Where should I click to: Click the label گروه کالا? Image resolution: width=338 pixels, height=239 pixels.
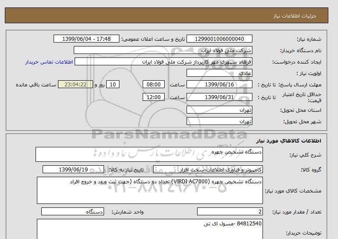[311, 170]
